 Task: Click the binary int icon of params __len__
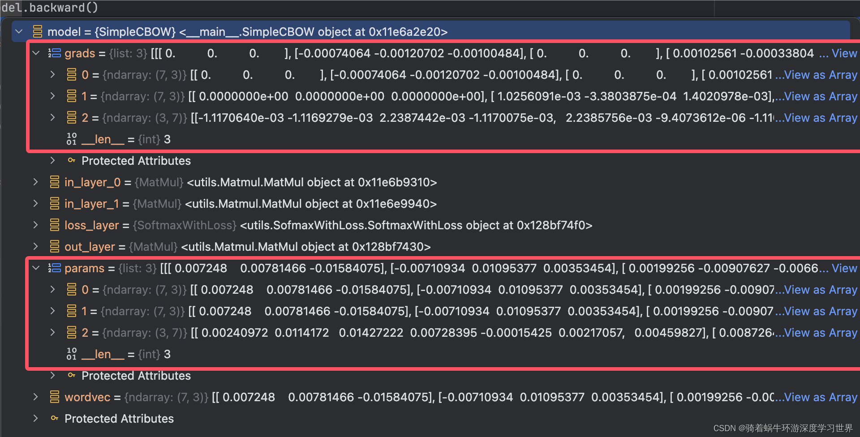pos(72,354)
